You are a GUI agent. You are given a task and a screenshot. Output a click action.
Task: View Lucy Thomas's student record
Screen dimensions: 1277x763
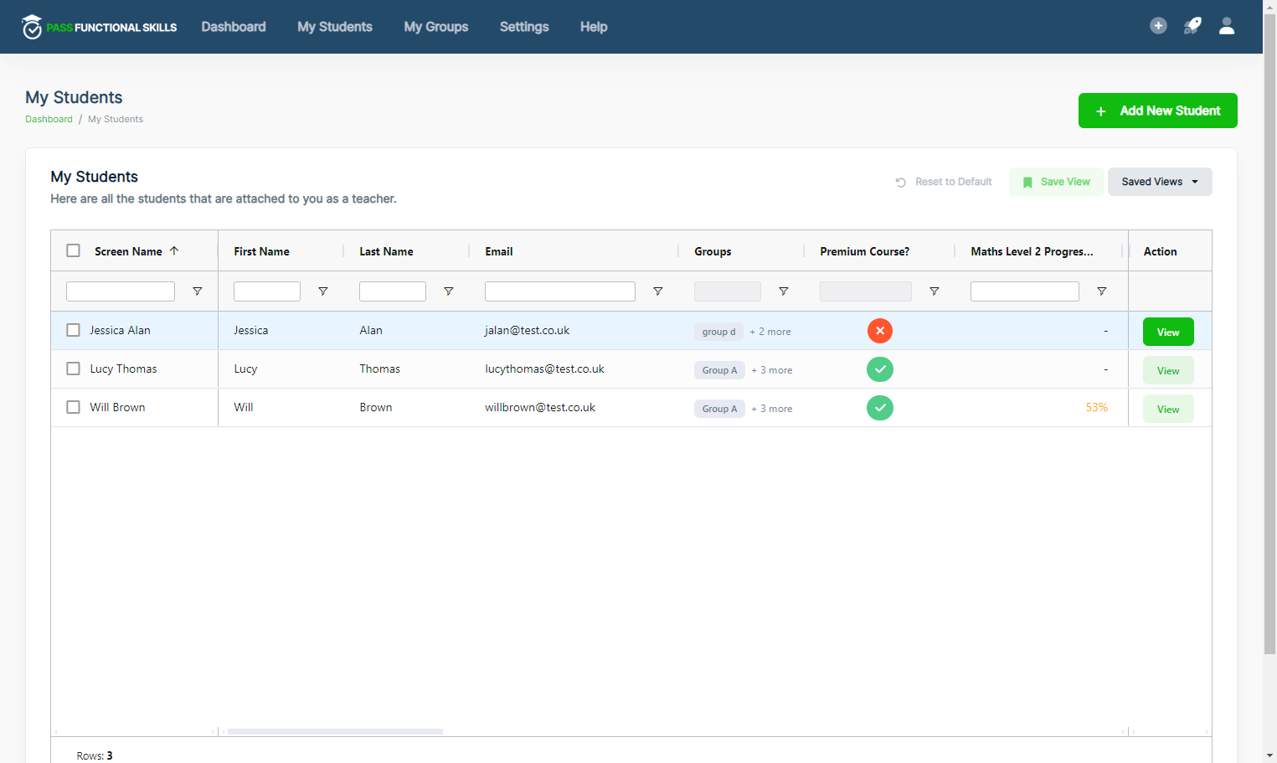coord(1168,370)
